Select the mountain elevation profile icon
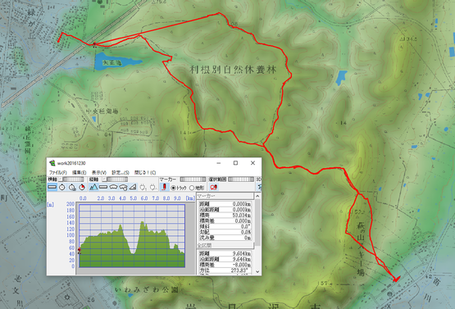 pos(93,188)
